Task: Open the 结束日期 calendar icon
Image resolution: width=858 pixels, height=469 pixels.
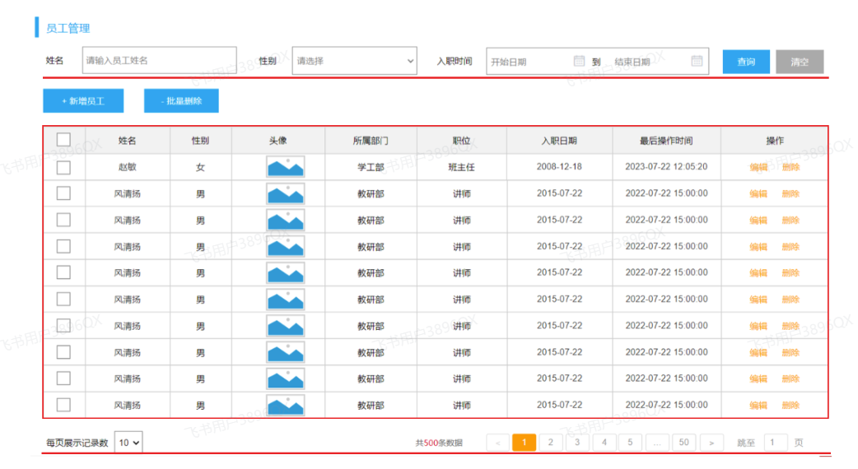Action: [697, 61]
